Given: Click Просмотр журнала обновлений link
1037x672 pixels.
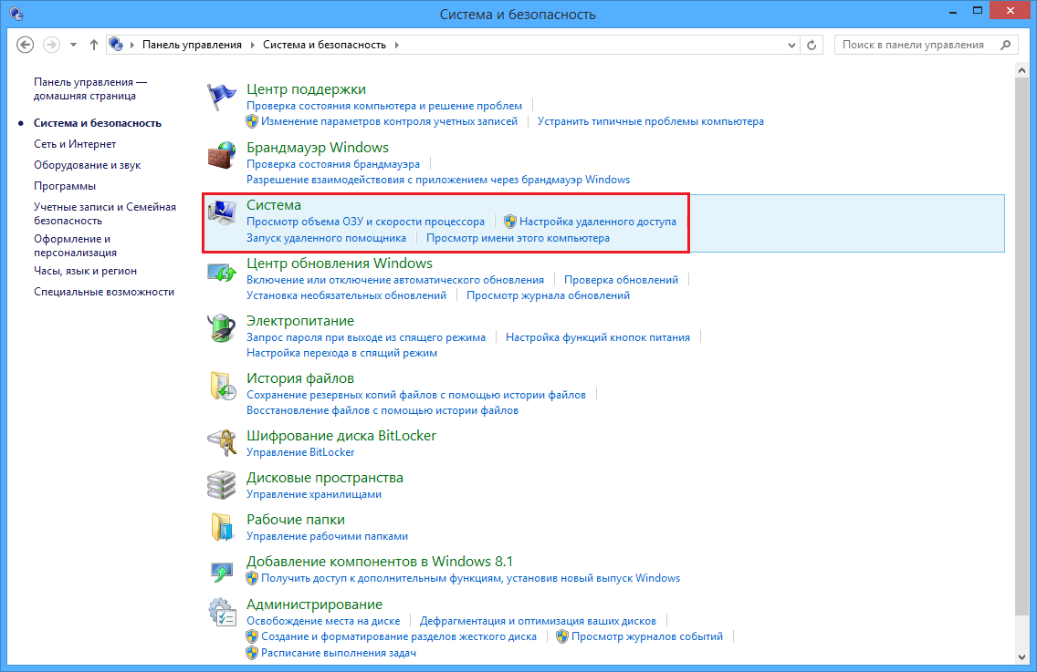Looking at the screenshot, I should [x=549, y=296].
